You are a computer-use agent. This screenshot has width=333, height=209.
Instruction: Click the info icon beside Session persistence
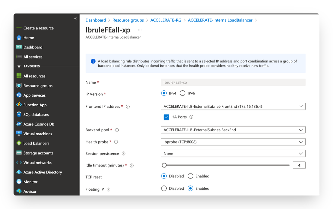coord(124,154)
